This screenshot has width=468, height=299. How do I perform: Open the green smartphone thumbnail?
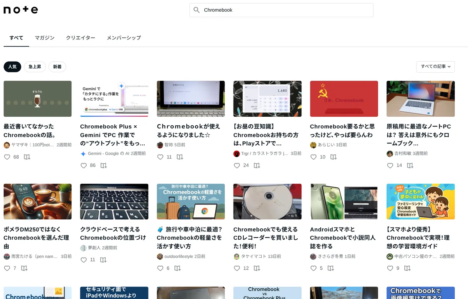click(344, 202)
